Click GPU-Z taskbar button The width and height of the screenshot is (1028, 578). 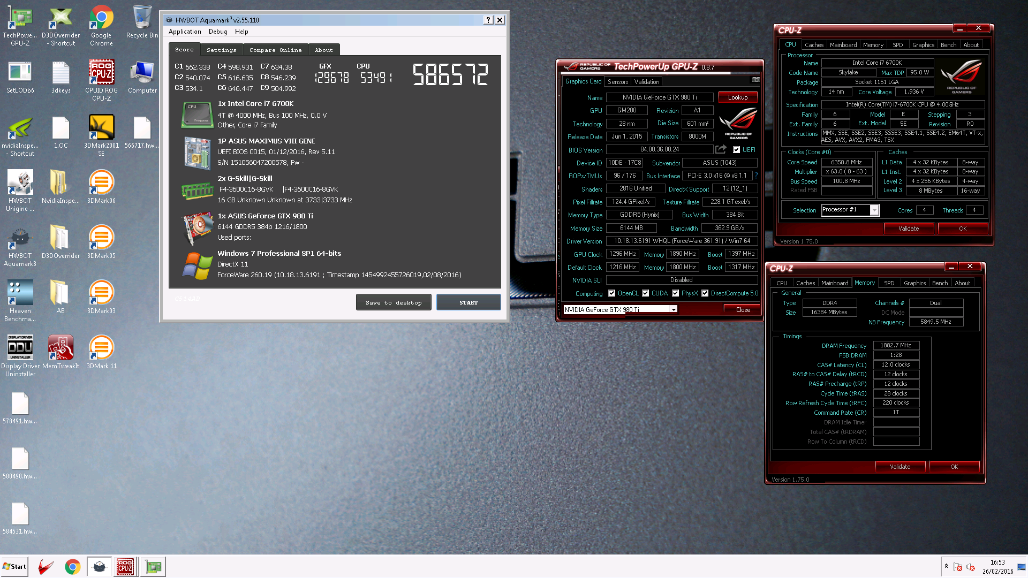pos(153,567)
